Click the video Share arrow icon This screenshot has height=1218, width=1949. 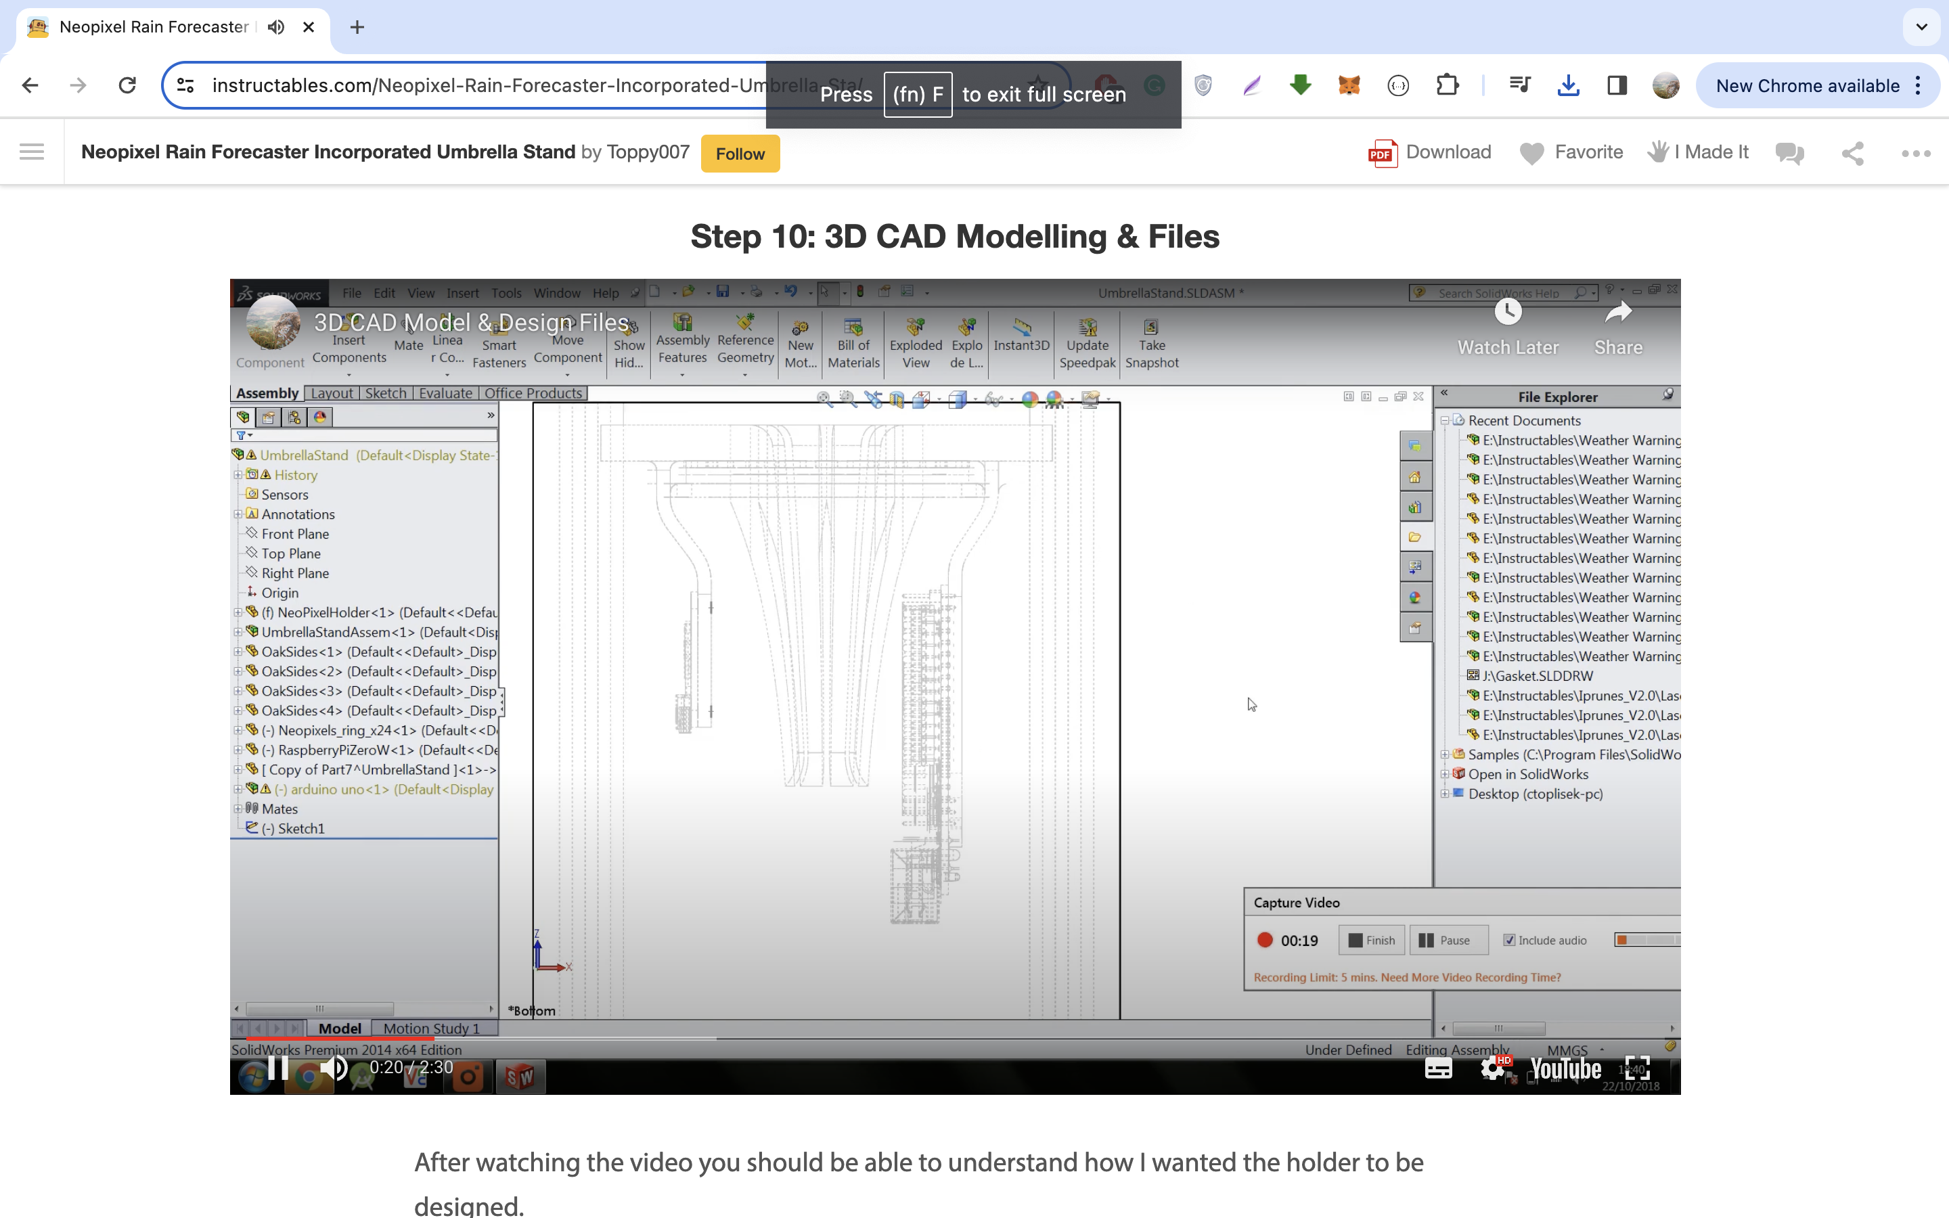coord(1618,313)
